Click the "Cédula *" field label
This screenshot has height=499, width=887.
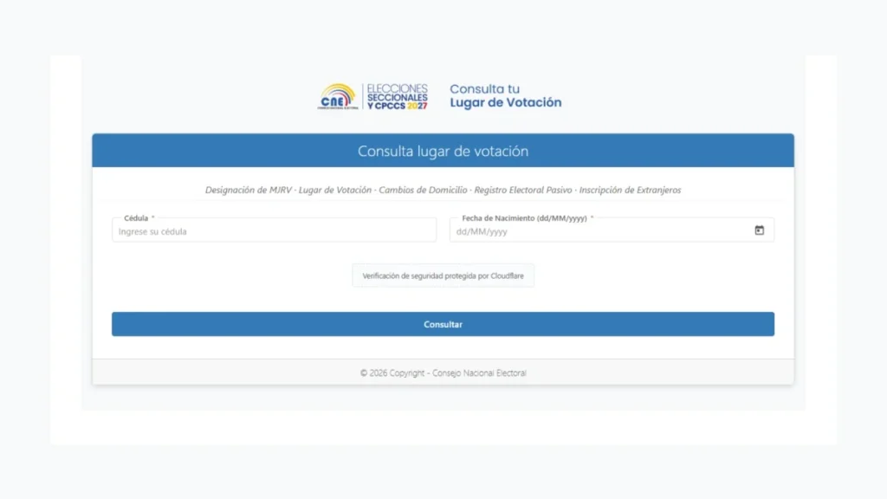pyautogui.click(x=139, y=217)
